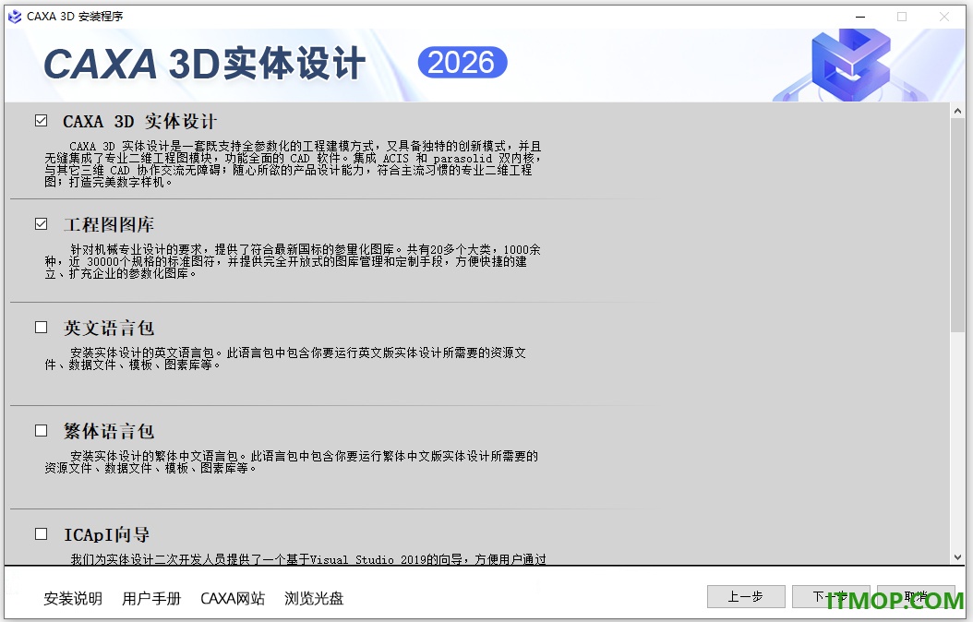Proceed with the 下一步 button
Screen dimensions: 973x622
(831, 596)
